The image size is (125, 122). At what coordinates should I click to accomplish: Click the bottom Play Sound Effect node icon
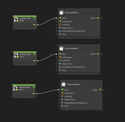(64, 84)
